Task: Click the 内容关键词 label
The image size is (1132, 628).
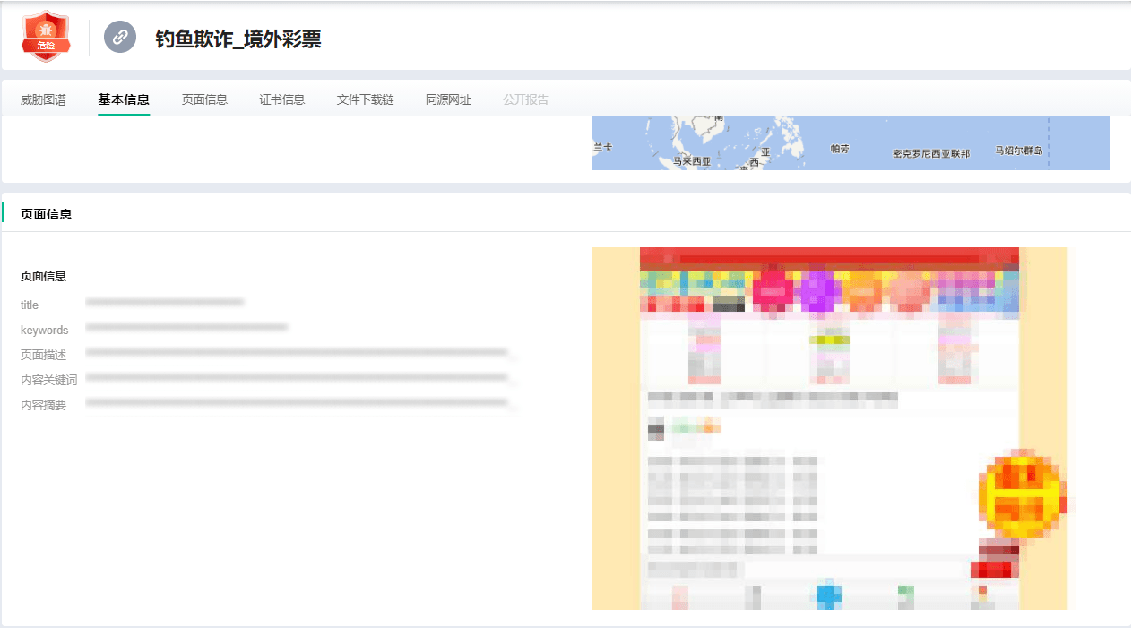Action: point(48,380)
